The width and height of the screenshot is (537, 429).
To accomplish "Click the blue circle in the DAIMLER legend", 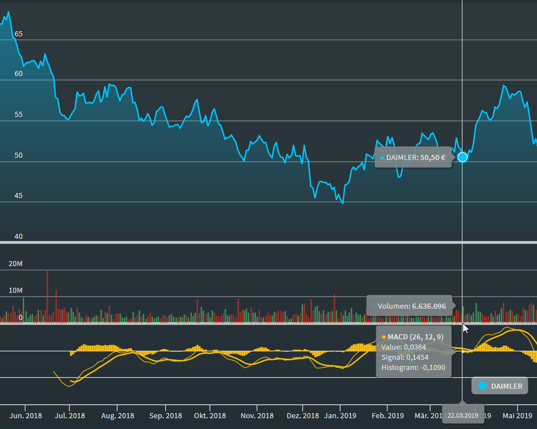I will pos(482,386).
